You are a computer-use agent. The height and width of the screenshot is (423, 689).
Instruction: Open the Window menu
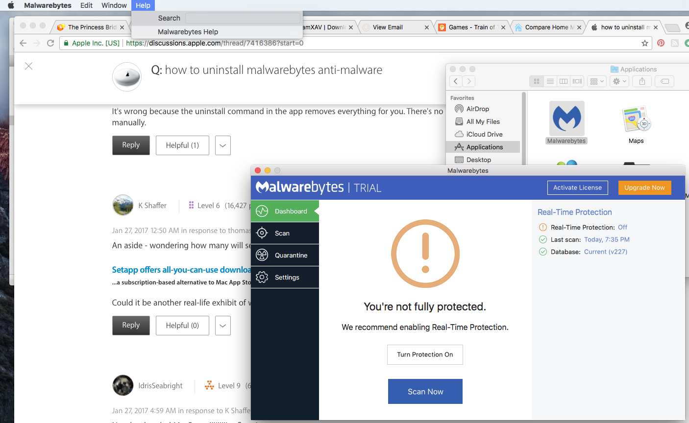pos(114,5)
